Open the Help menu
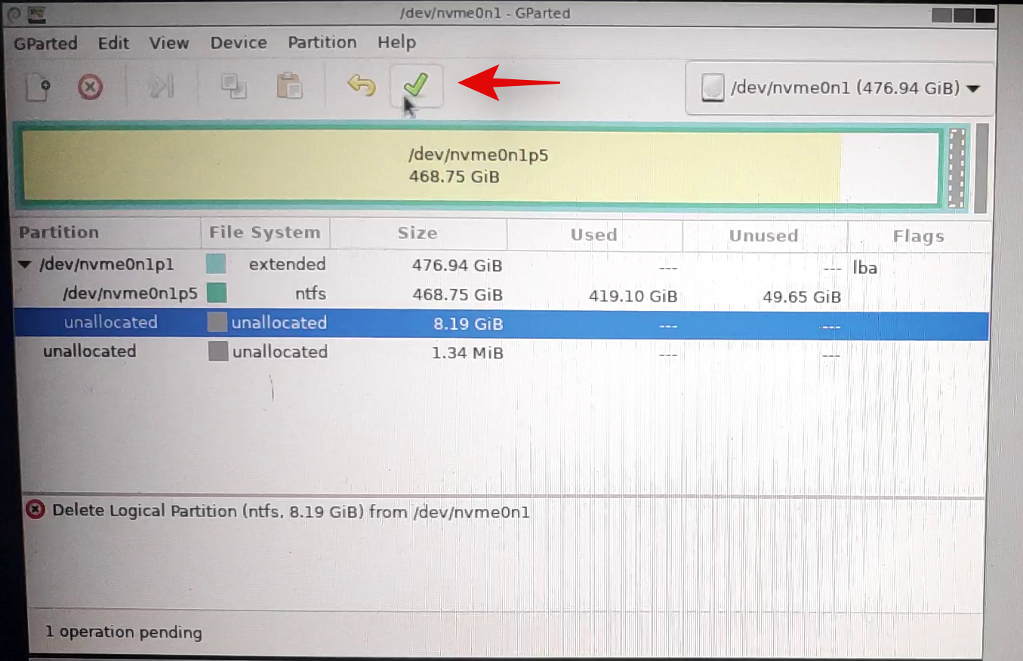The image size is (1023, 661). (396, 42)
